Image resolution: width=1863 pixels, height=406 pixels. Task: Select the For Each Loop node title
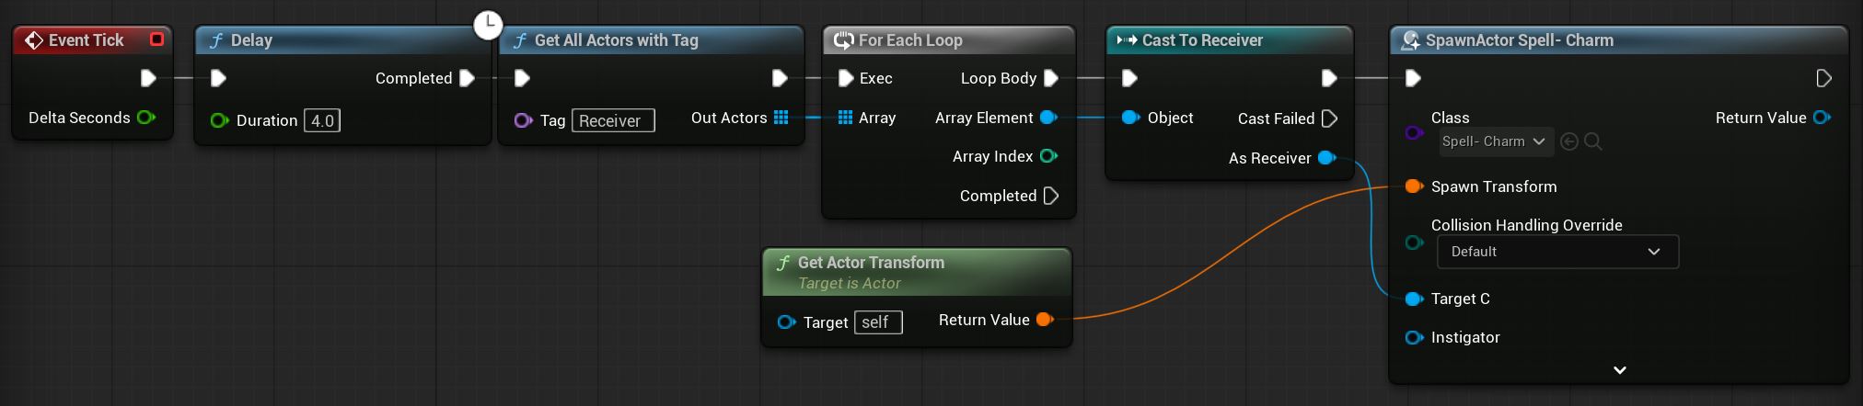[910, 40]
